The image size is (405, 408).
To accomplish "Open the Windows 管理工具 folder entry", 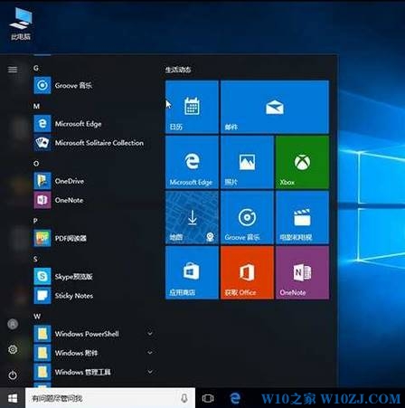I will [x=93, y=372].
